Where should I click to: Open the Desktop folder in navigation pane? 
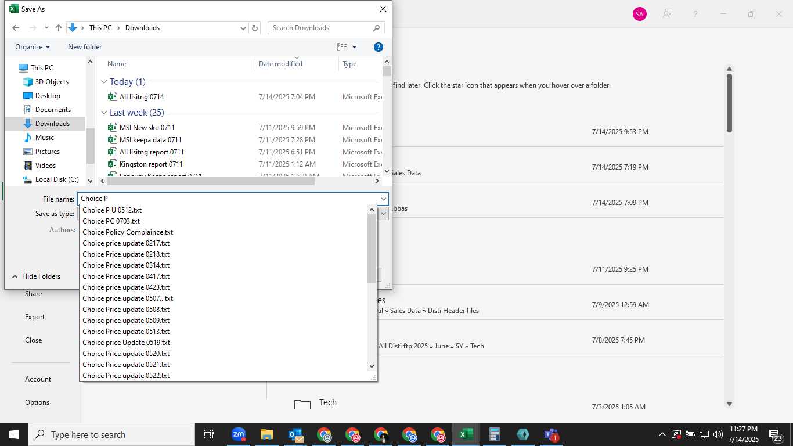(x=47, y=96)
